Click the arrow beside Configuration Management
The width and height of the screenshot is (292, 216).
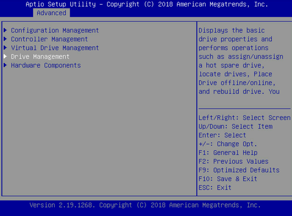tap(5, 30)
